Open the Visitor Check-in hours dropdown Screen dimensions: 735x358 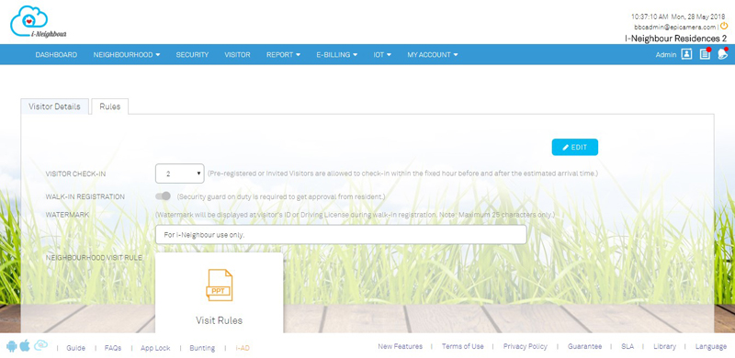point(179,173)
